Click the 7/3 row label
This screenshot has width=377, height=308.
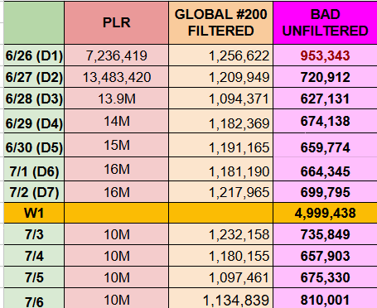tap(34, 234)
